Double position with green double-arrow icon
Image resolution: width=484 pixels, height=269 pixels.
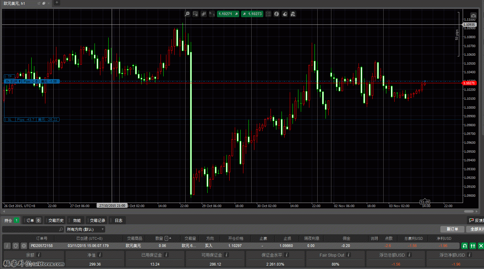(473, 246)
